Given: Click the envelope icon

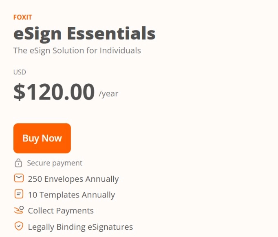Looking at the screenshot, I should 19,178.
